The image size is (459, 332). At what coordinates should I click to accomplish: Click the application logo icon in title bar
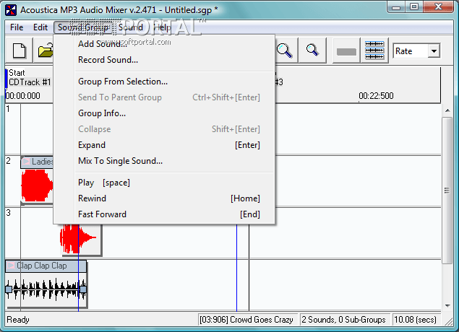11,10
